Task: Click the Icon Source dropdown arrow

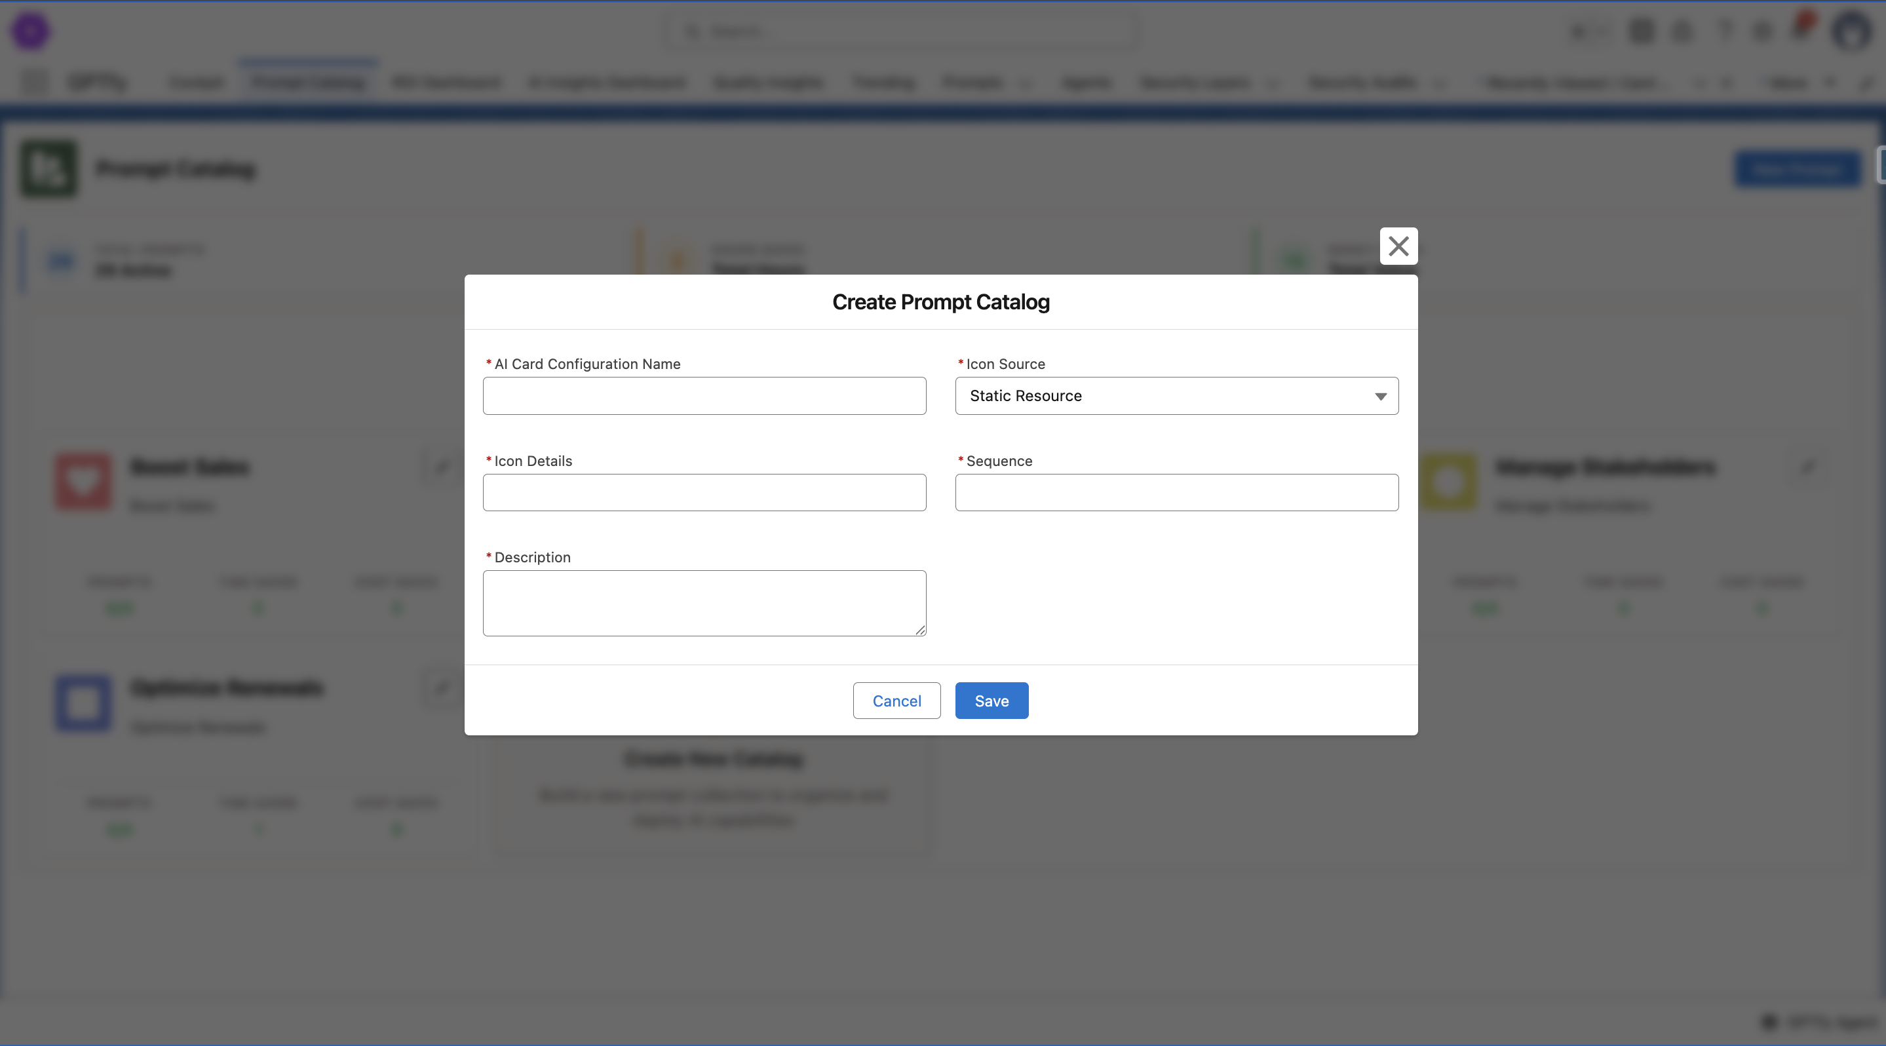Action: pyautogui.click(x=1380, y=396)
